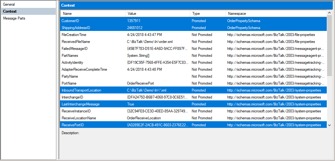The height and width of the screenshot is (161, 335).
Task: Click the scrollbar down arrow
Action: tap(329, 125)
